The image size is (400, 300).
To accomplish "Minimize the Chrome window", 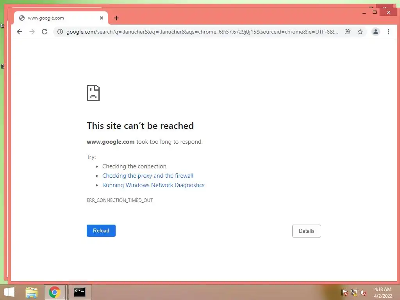I will (364, 12).
